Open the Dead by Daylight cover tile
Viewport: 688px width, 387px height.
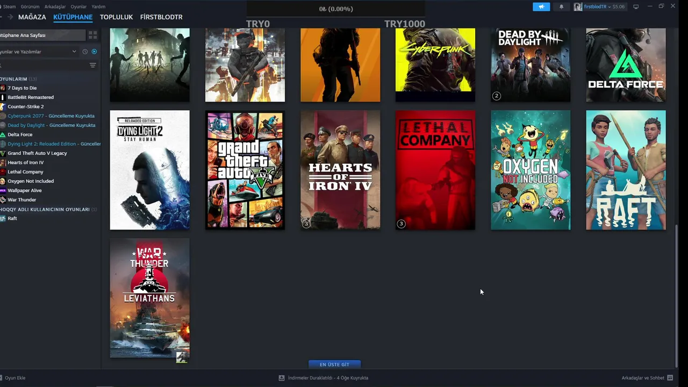coord(531,65)
